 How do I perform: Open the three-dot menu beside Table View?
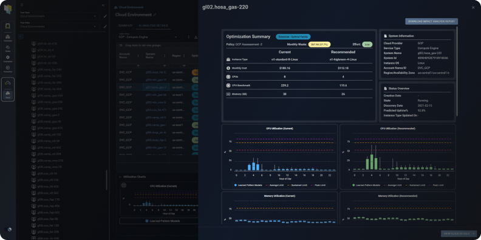[188, 37]
